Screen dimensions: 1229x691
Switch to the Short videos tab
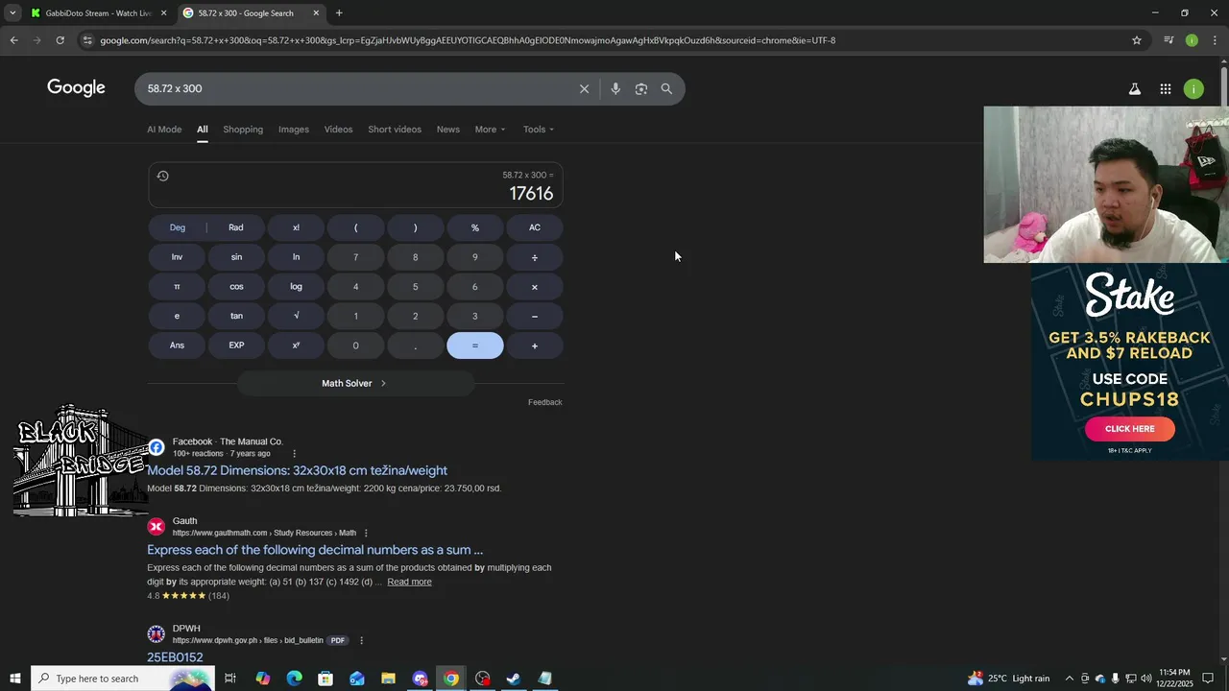(395, 130)
